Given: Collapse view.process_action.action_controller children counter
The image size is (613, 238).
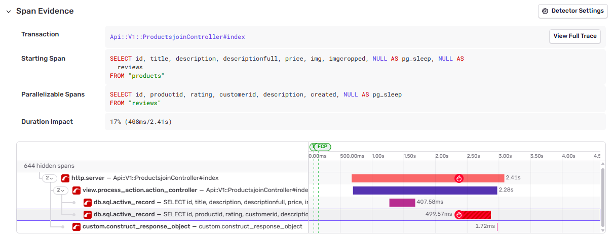Looking at the screenshot, I should point(61,190).
